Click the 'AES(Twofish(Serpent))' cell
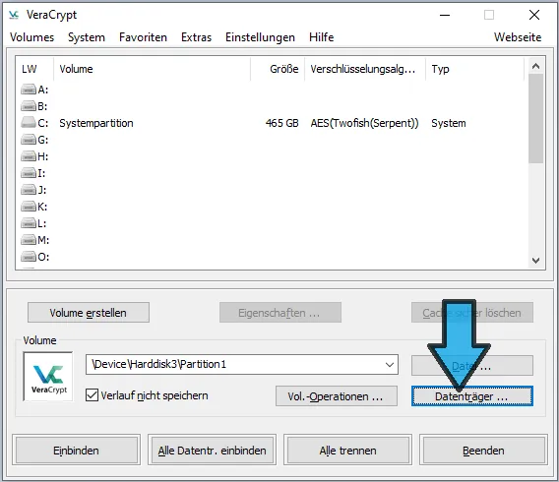This screenshot has height=482, width=559. point(364,123)
